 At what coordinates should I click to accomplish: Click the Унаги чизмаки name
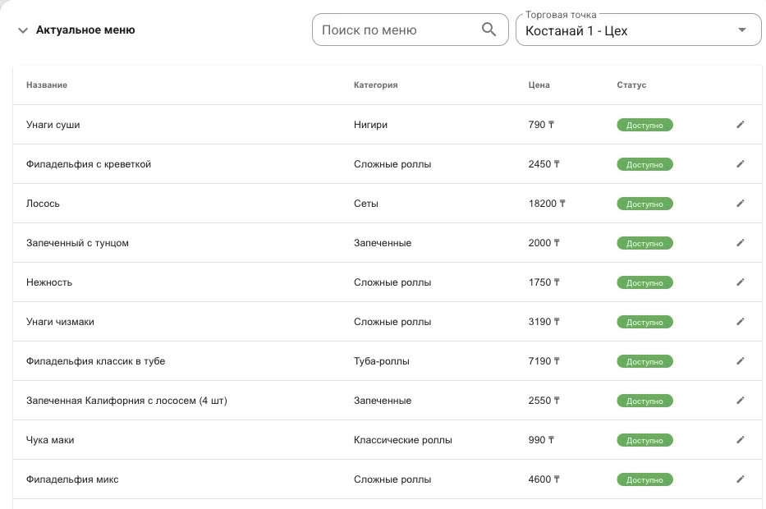[x=60, y=322]
